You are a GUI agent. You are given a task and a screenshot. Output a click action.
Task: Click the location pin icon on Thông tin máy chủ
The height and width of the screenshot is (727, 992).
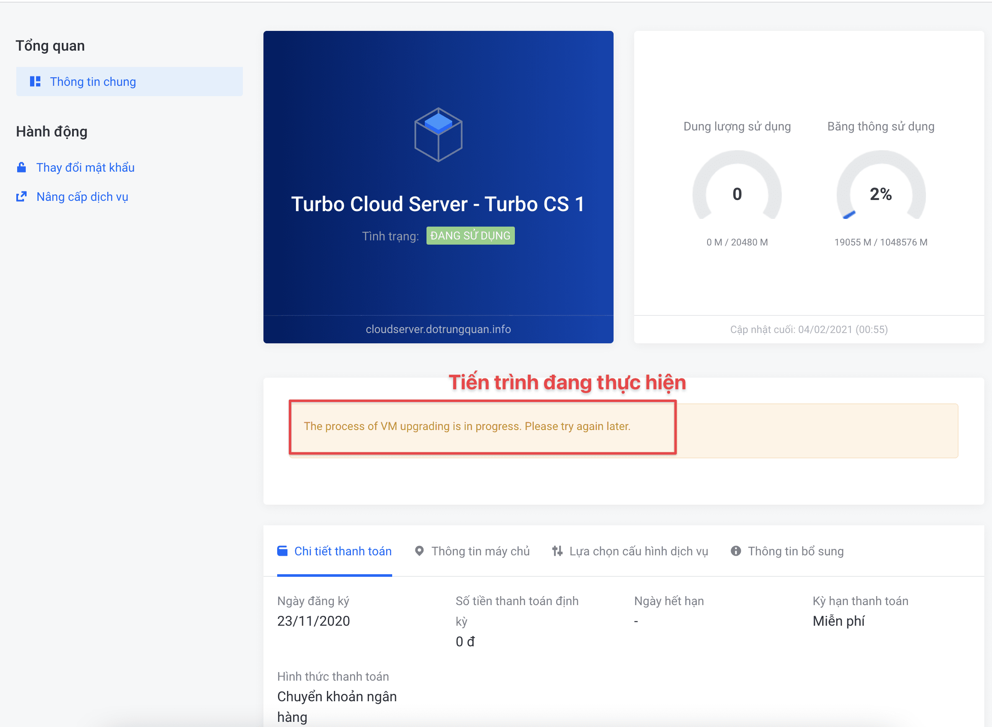pyautogui.click(x=419, y=551)
